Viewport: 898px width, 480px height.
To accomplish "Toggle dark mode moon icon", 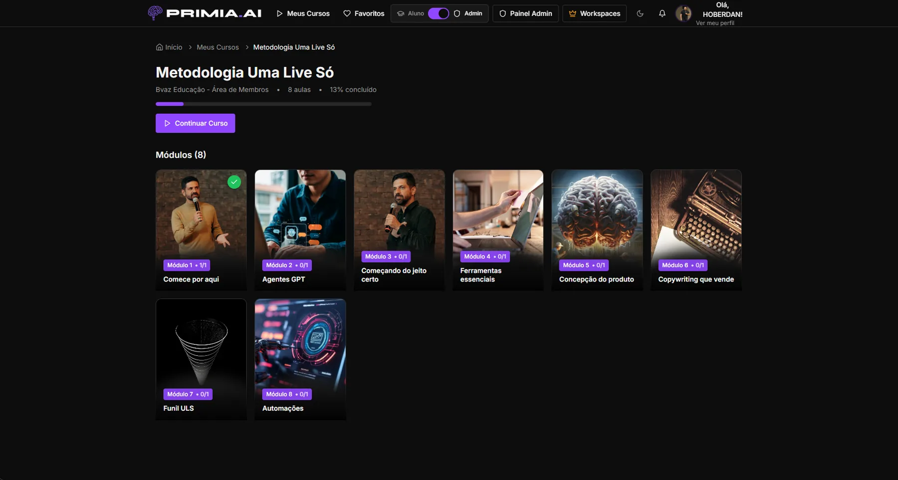I will coord(640,13).
